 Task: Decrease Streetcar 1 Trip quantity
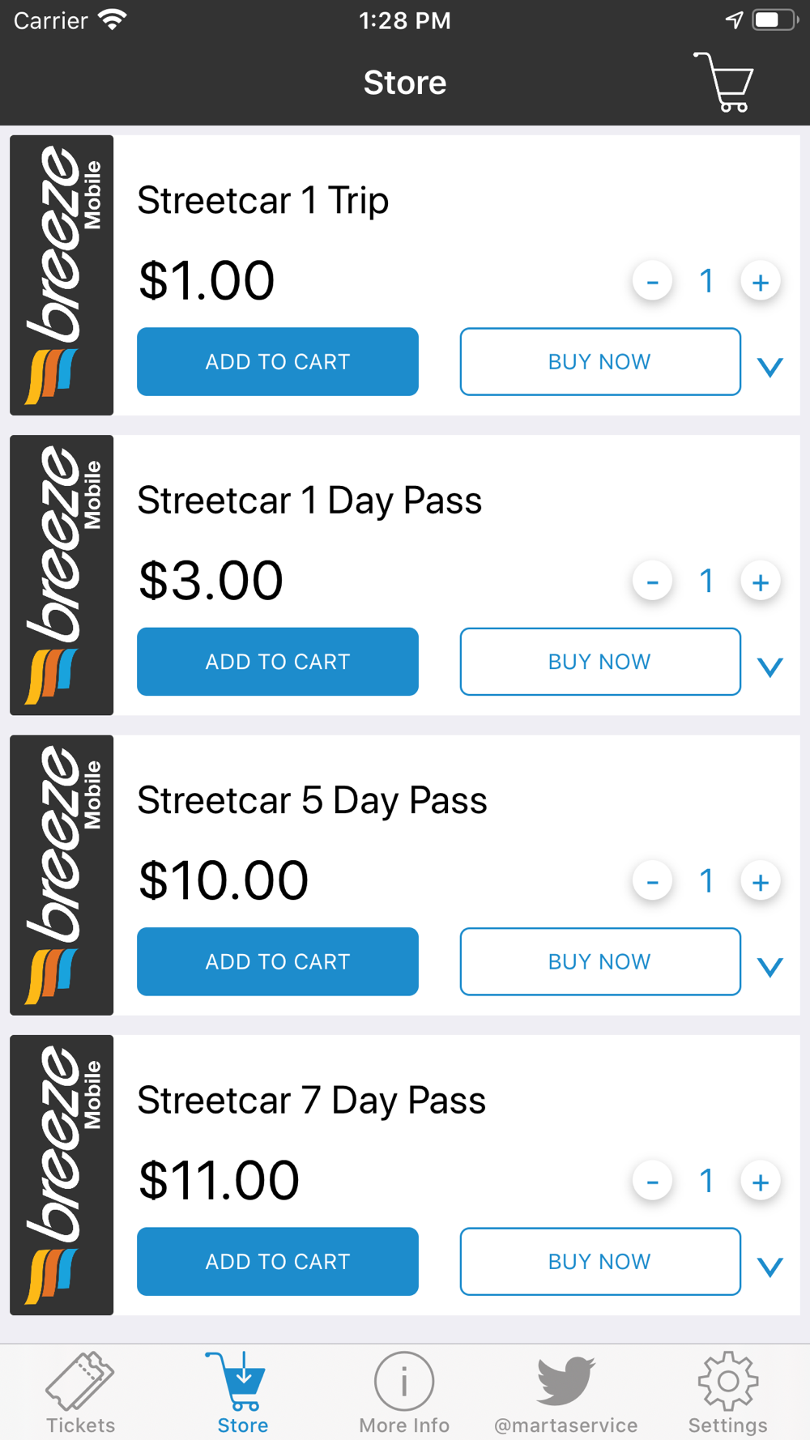pyautogui.click(x=652, y=282)
